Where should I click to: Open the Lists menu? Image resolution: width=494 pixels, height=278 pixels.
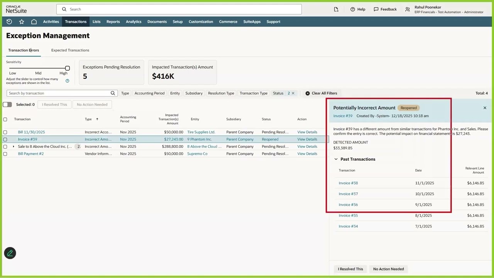pos(96,22)
